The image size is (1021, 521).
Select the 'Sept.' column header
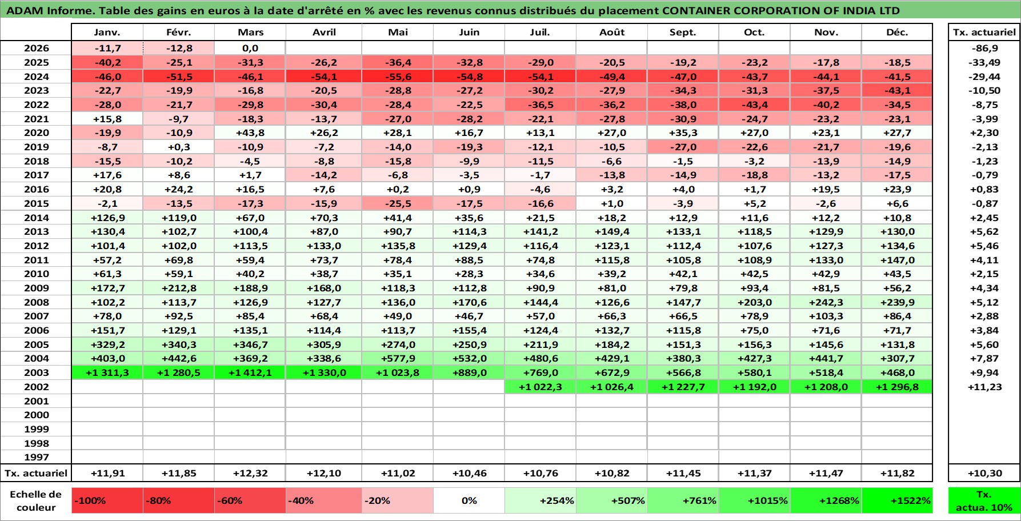[x=683, y=32]
